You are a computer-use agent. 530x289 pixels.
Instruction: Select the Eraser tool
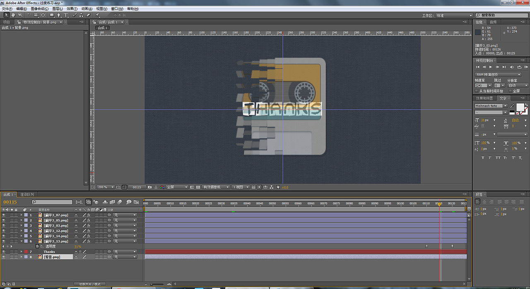88,15
